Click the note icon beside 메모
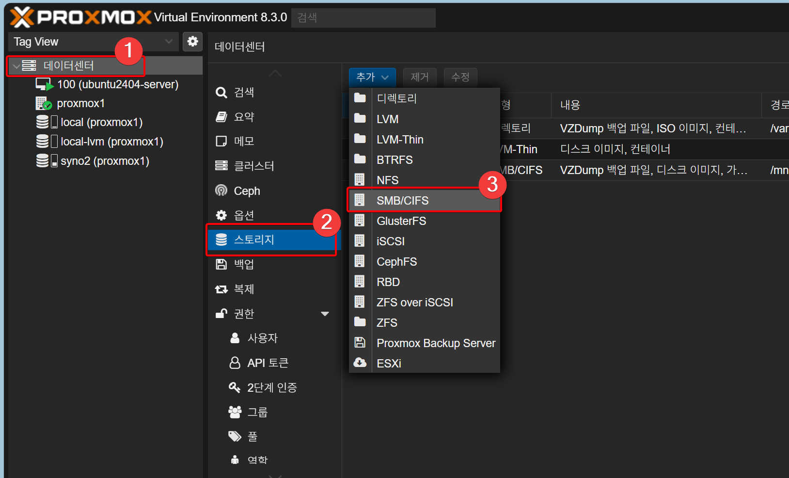This screenshot has height=478, width=789. point(221,141)
